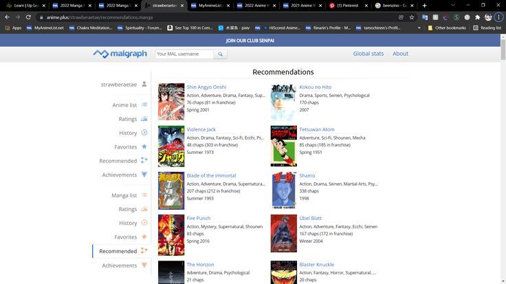Click the Anime list icon
The height and width of the screenshot is (284, 506).
144,105
